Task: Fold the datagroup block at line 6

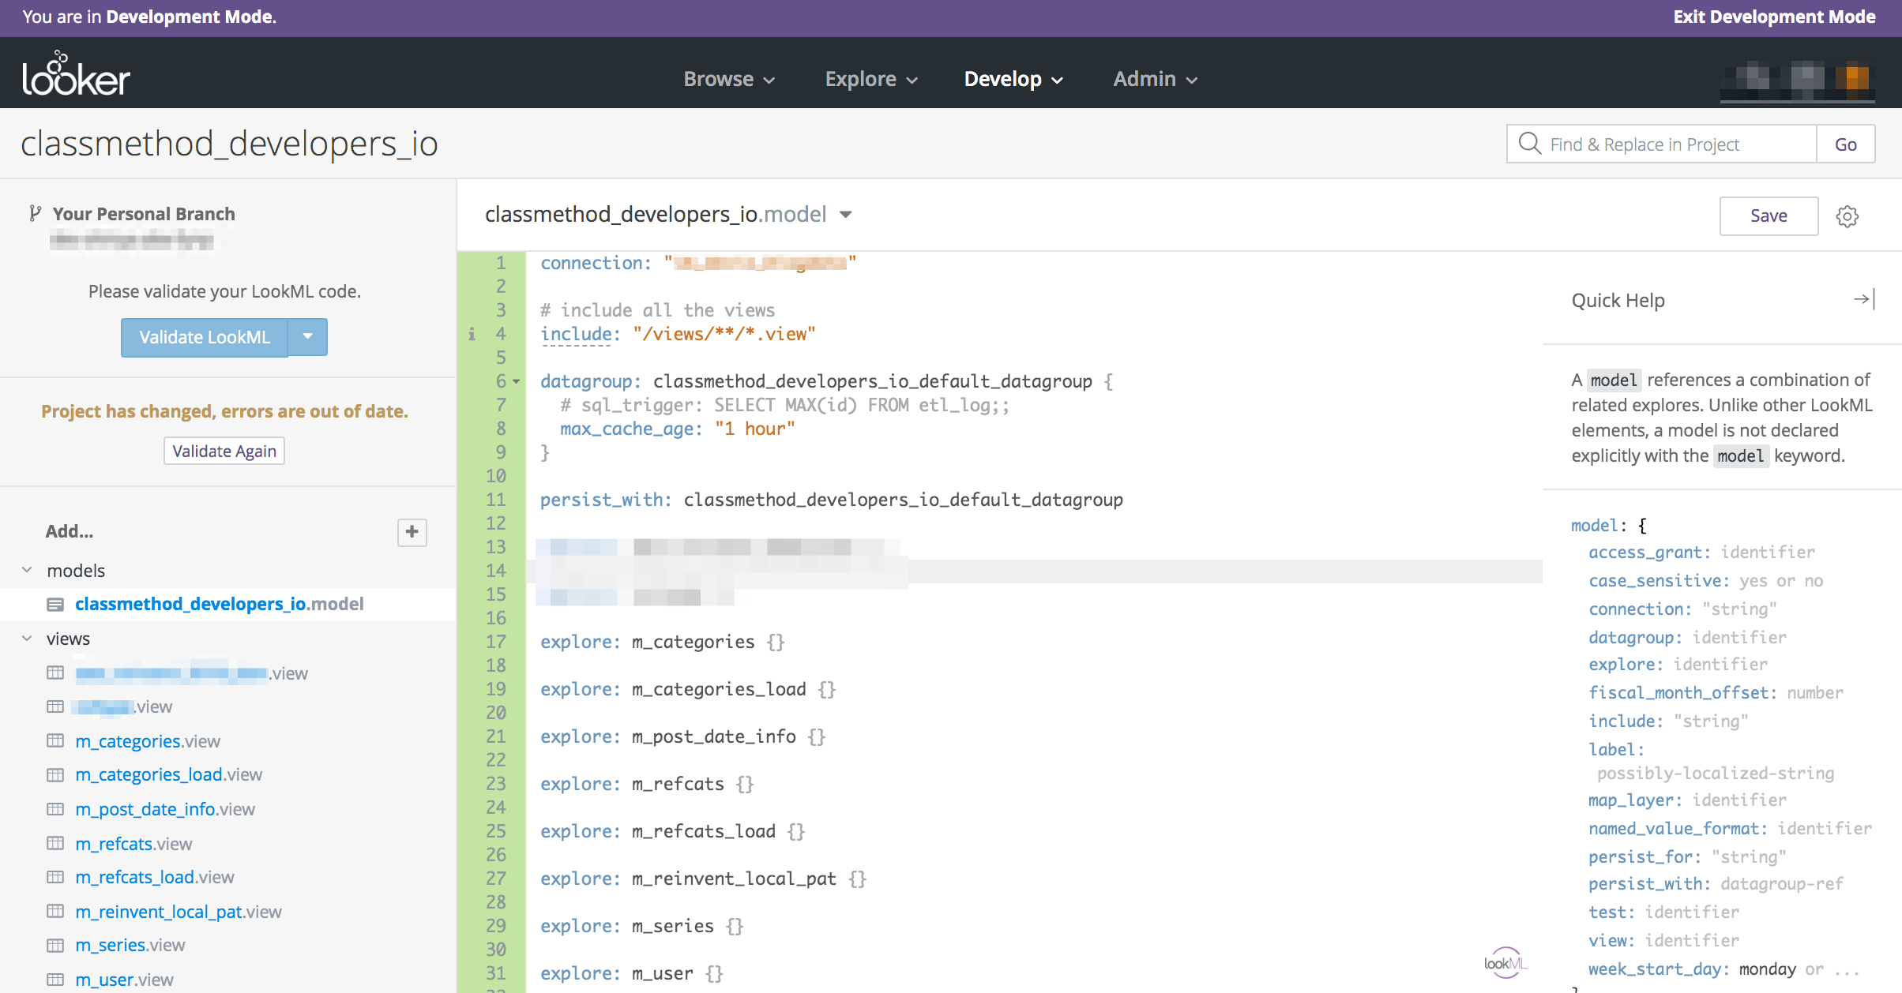Action: [x=517, y=382]
